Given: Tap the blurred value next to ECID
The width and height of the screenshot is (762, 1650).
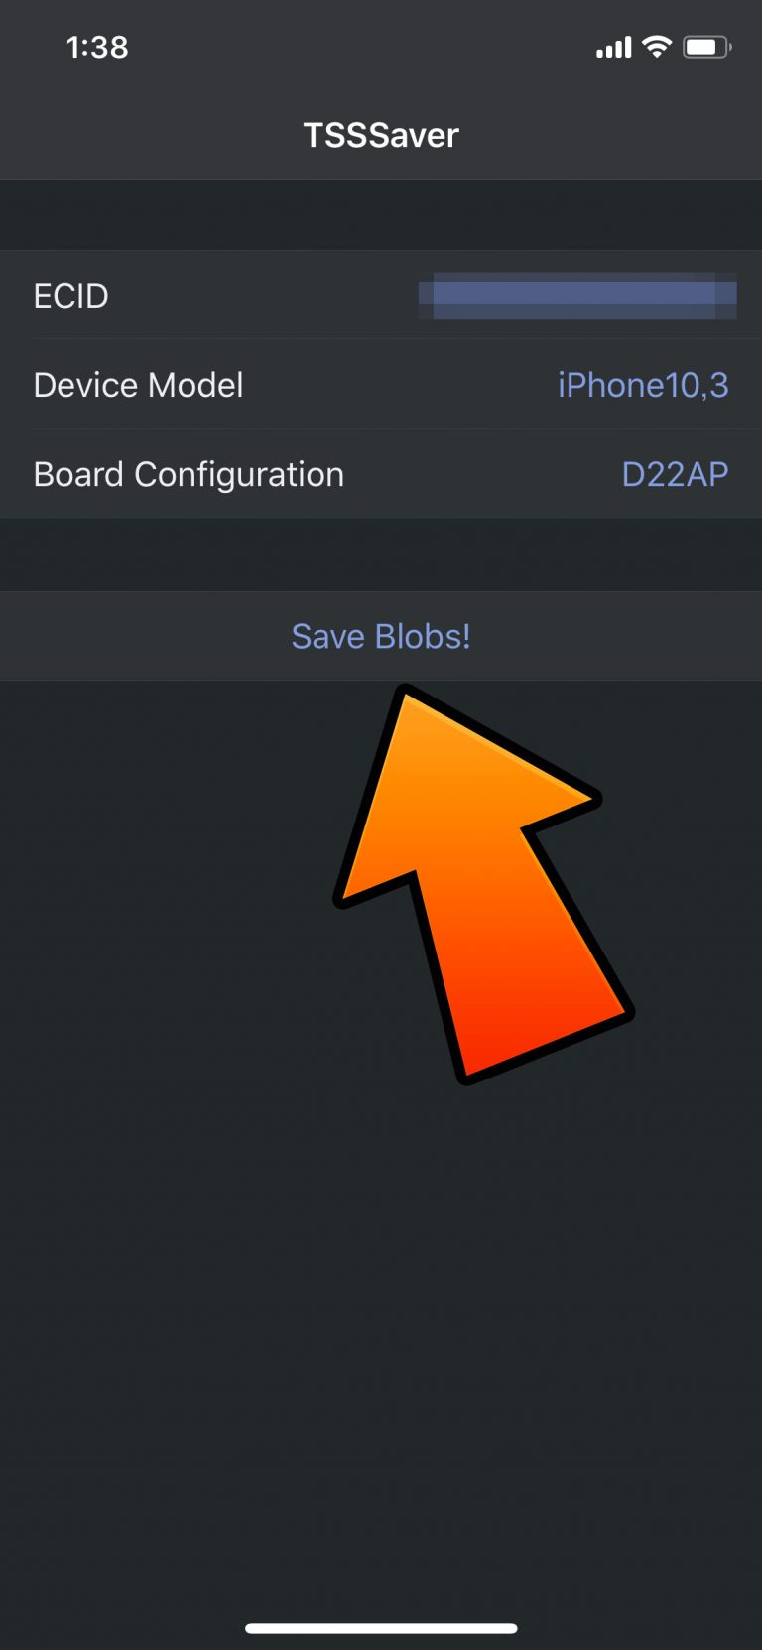Looking at the screenshot, I should click(x=577, y=296).
